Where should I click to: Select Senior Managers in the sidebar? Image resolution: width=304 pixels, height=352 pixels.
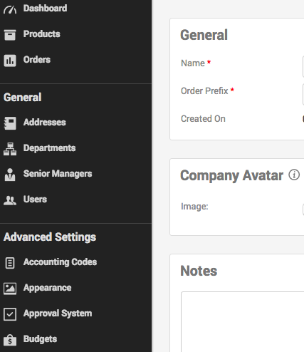pos(58,174)
